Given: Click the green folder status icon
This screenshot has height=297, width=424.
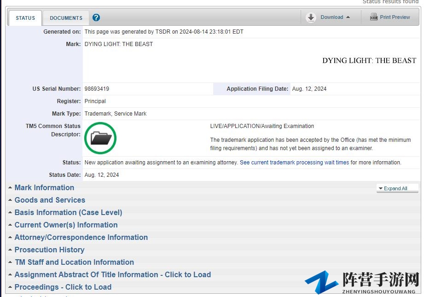Looking at the screenshot, I should pyautogui.click(x=100, y=138).
